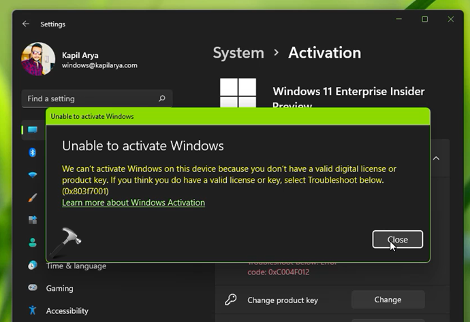Click the search magnifier icon

161,99
